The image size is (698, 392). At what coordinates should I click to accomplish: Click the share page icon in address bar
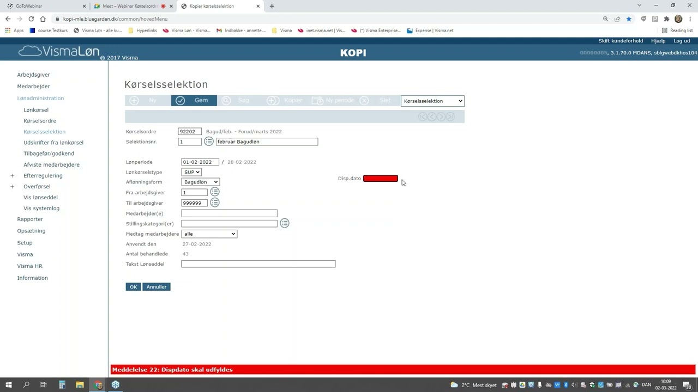coord(617,19)
